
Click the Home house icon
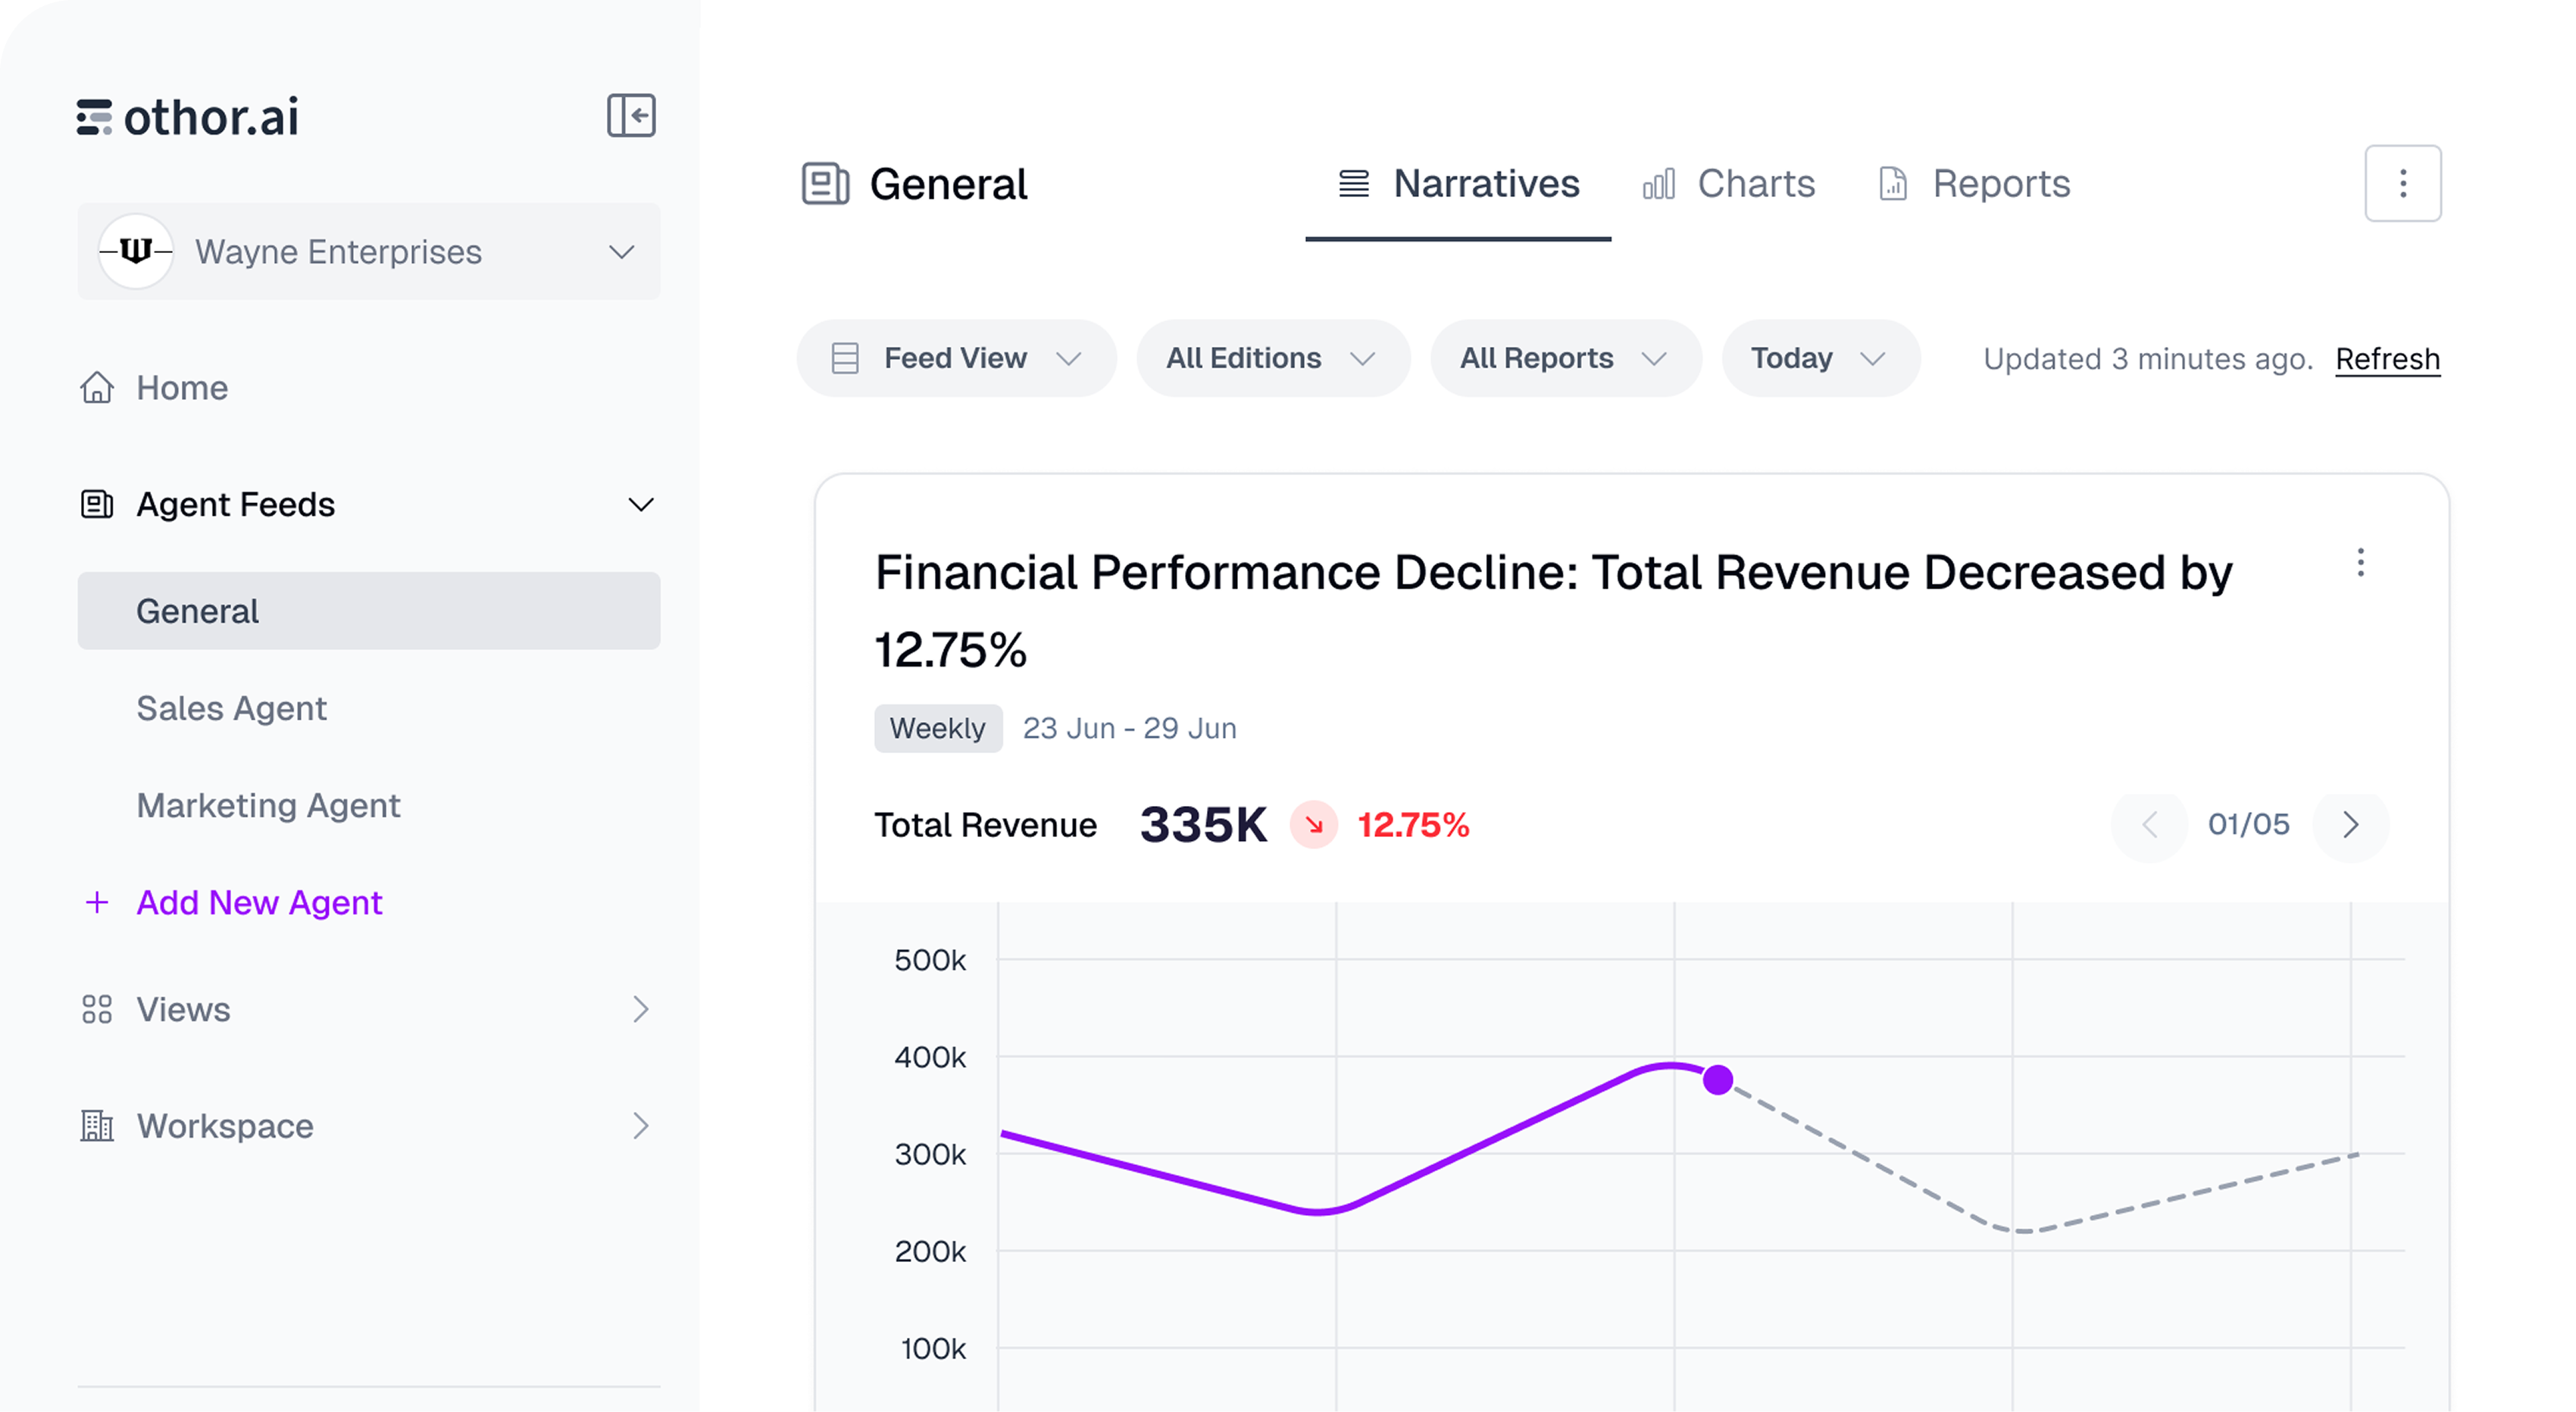97,388
